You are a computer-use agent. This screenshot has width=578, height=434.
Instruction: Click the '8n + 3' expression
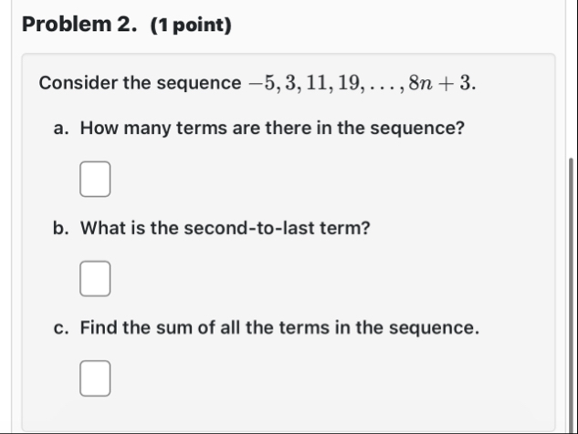pos(440,83)
